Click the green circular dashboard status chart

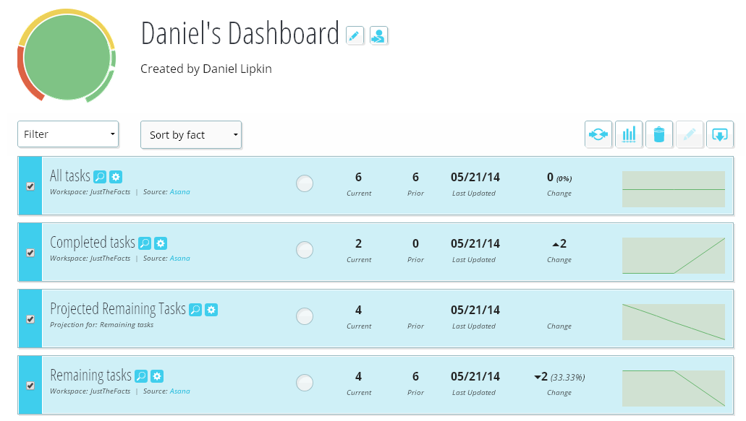[x=67, y=58]
